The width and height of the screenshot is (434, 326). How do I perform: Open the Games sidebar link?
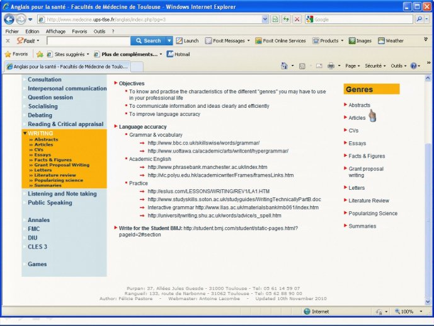(x=37, y=264)
